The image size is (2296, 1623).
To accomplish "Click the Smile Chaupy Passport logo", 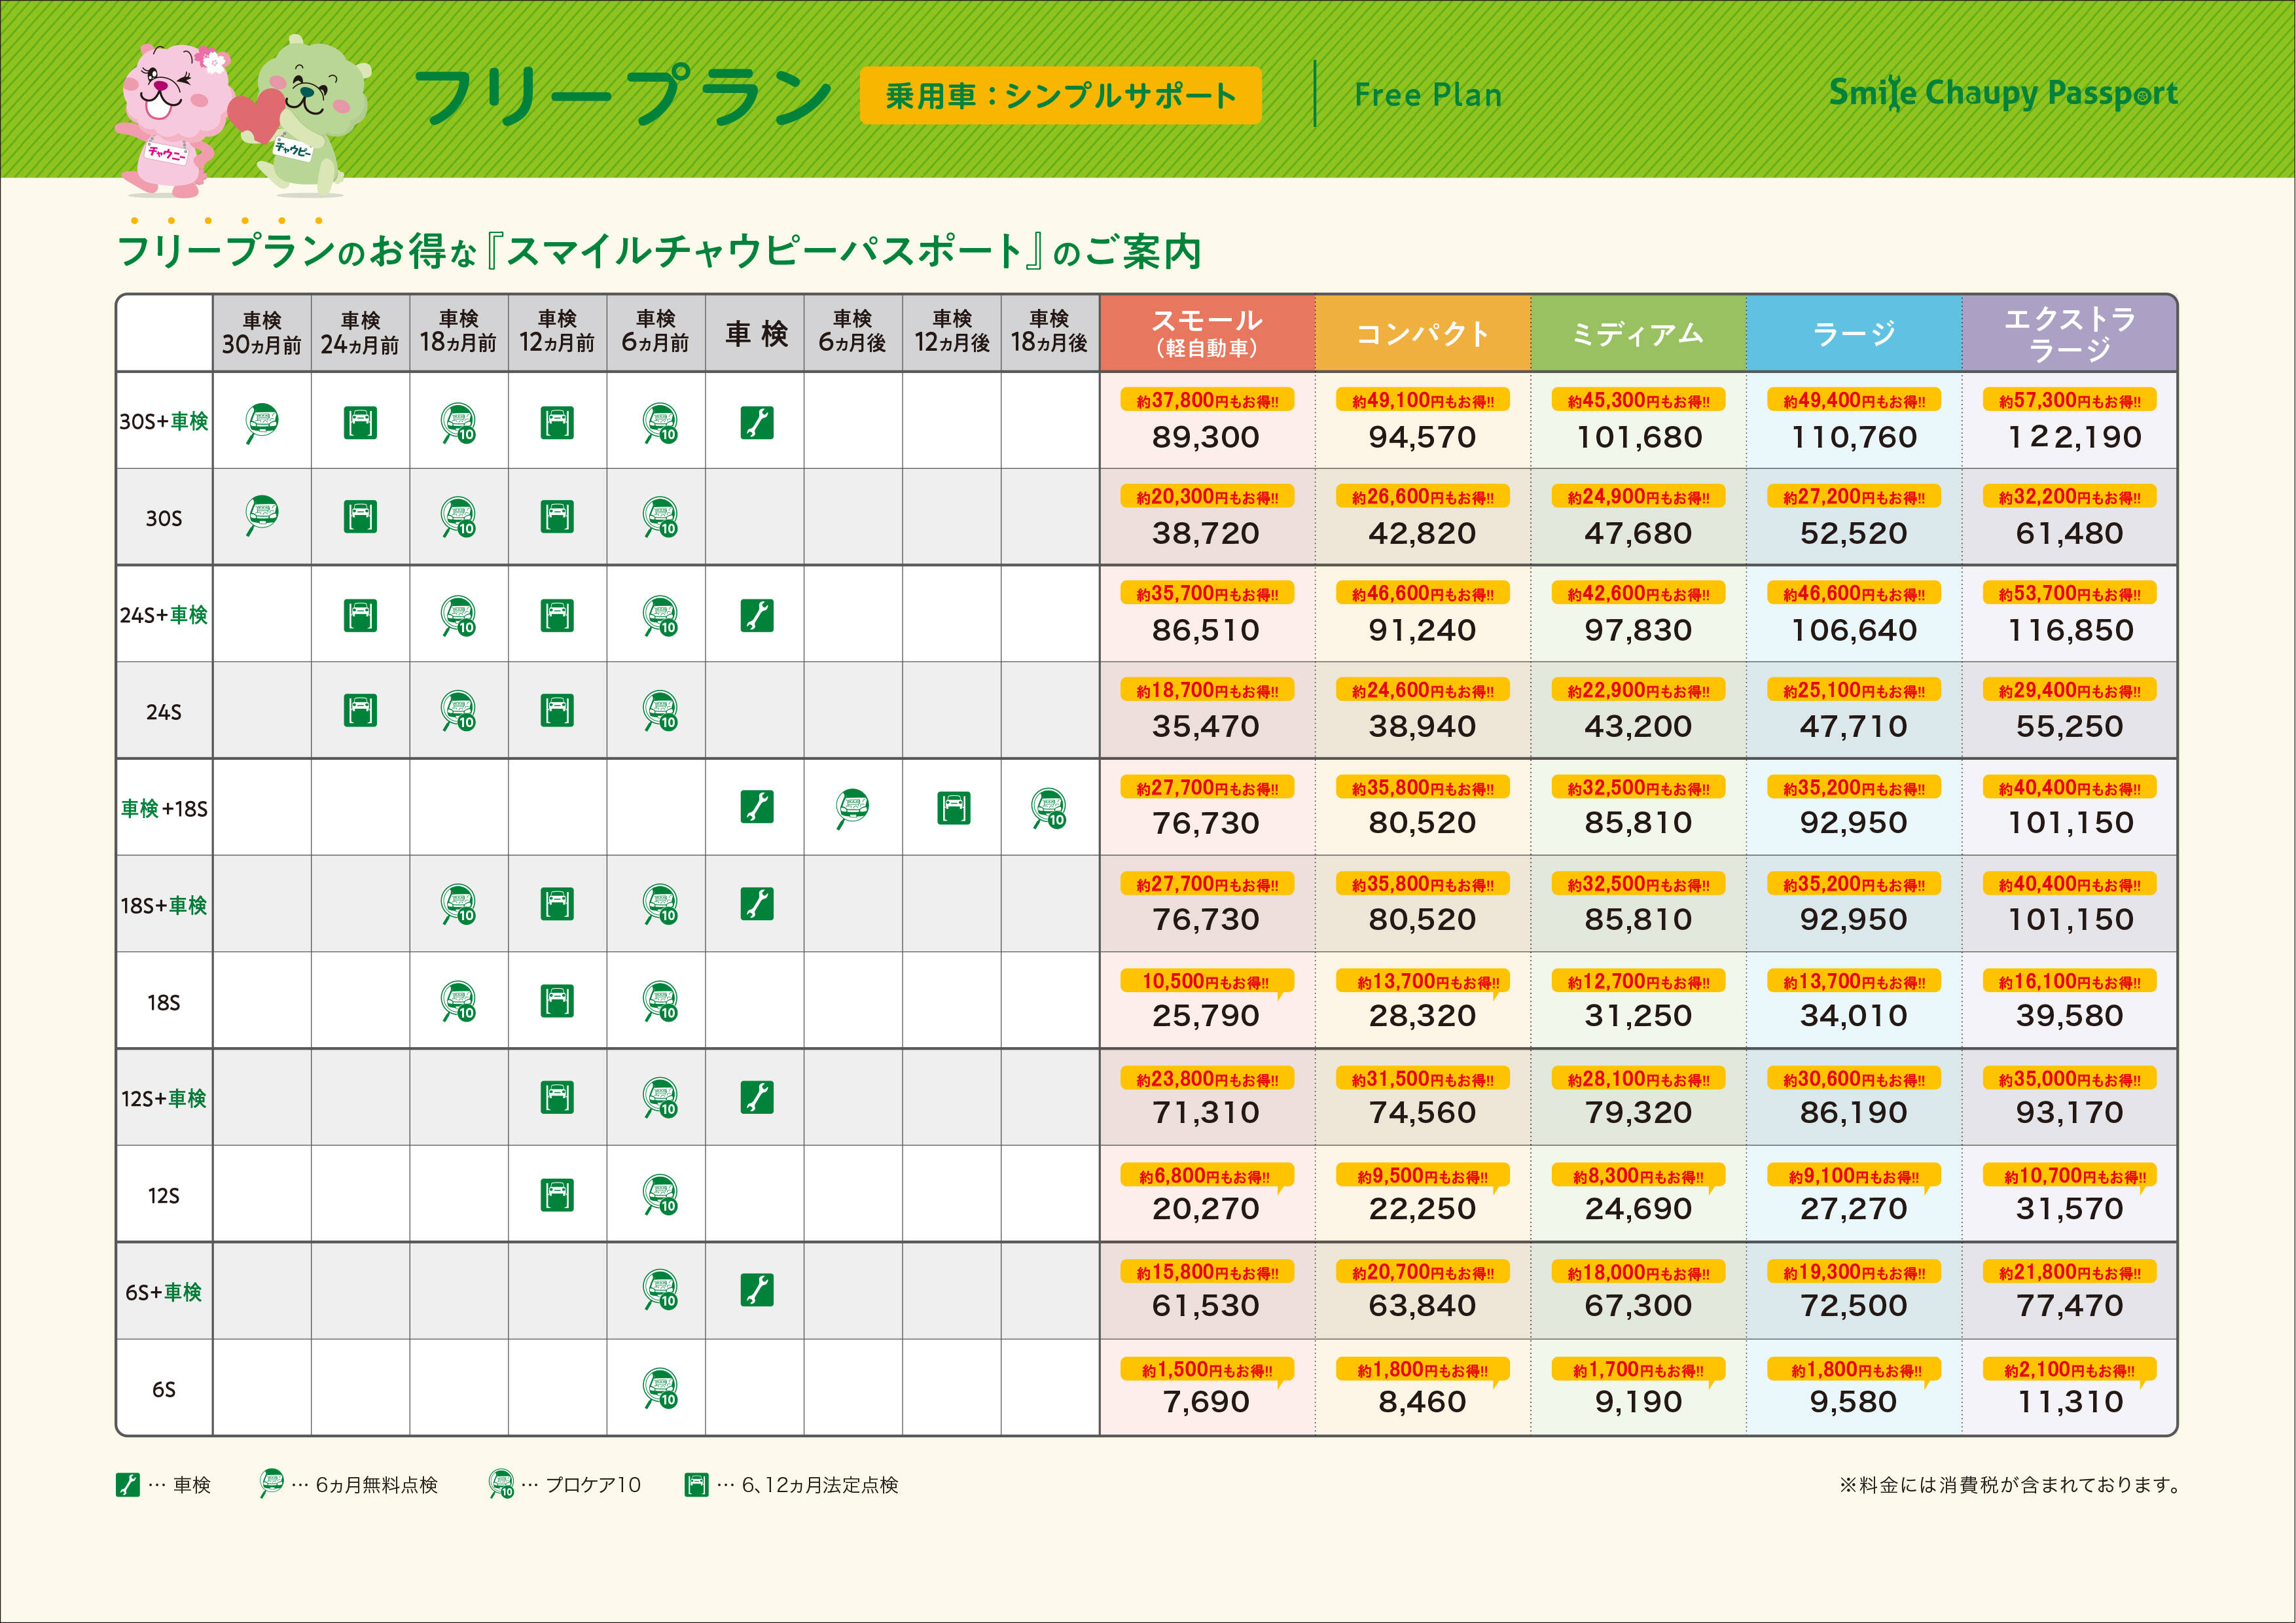I will tap(2003, 93).
